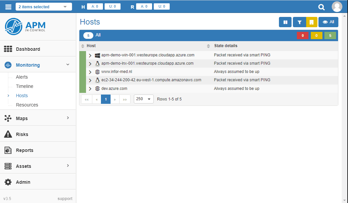The height and width of the screenshot is (203, 348).
Task: Click Linux penguin icon of ec2-34-244-200-42
Action: [97, 80]
